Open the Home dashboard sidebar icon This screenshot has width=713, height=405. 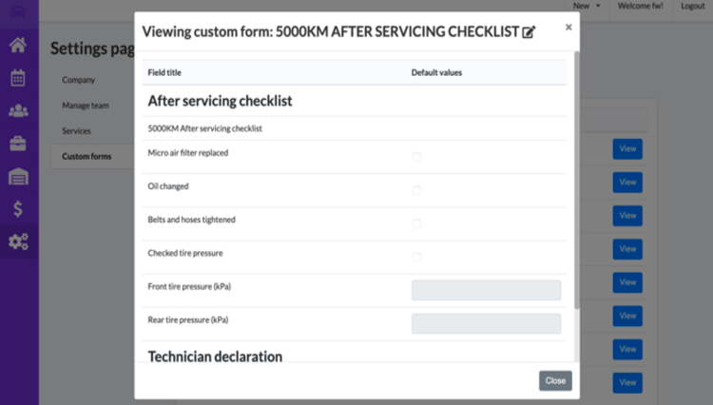18,45
